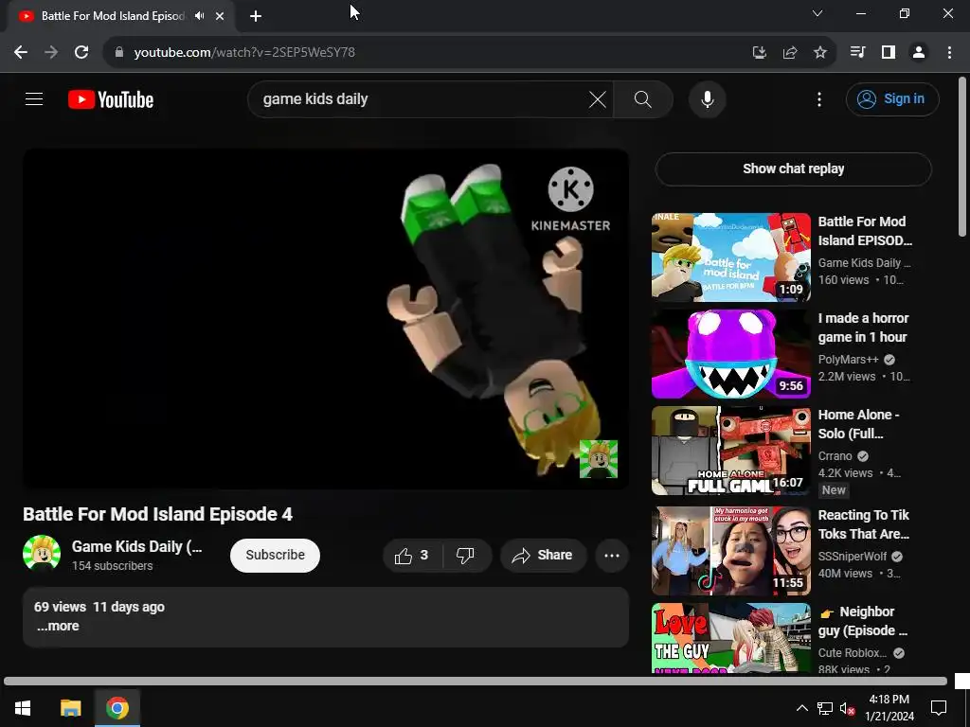Click the horizontal scrollbar
Viewport: 970px width, 727px height.
click(476, 682)
